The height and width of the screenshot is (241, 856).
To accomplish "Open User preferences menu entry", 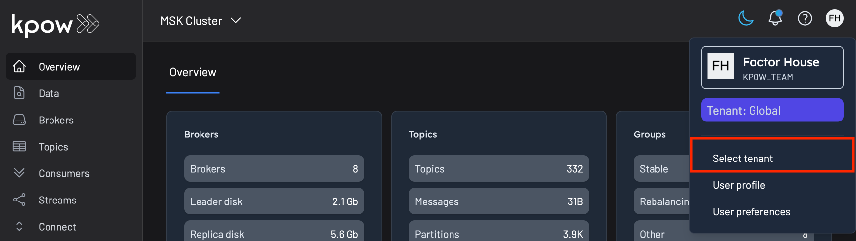I will (x=751, y=212).
